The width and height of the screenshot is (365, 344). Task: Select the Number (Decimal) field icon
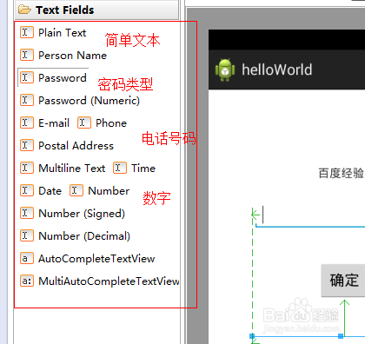pyautogui.click(x=27, y=235)
